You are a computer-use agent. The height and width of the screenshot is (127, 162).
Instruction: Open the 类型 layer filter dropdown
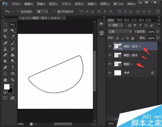[x=115, y=25]
